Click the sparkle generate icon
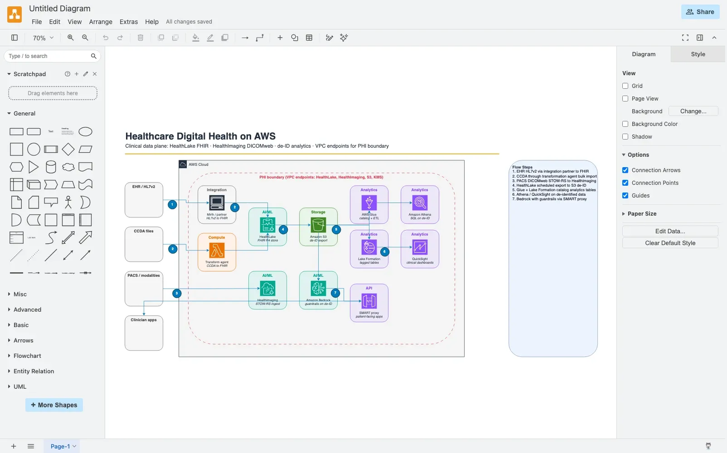The height and width of the screenshot is (453, 727). coord(344,38)
